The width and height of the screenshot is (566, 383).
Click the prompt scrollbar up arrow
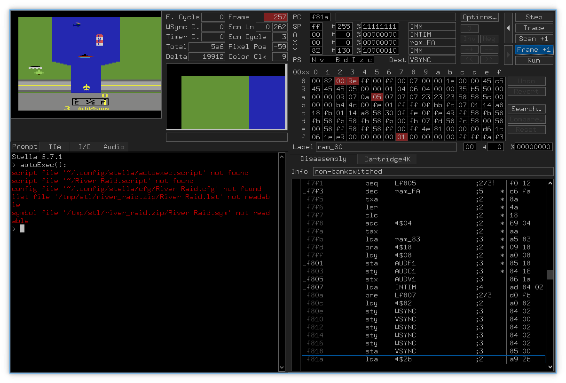coord(282,156)
